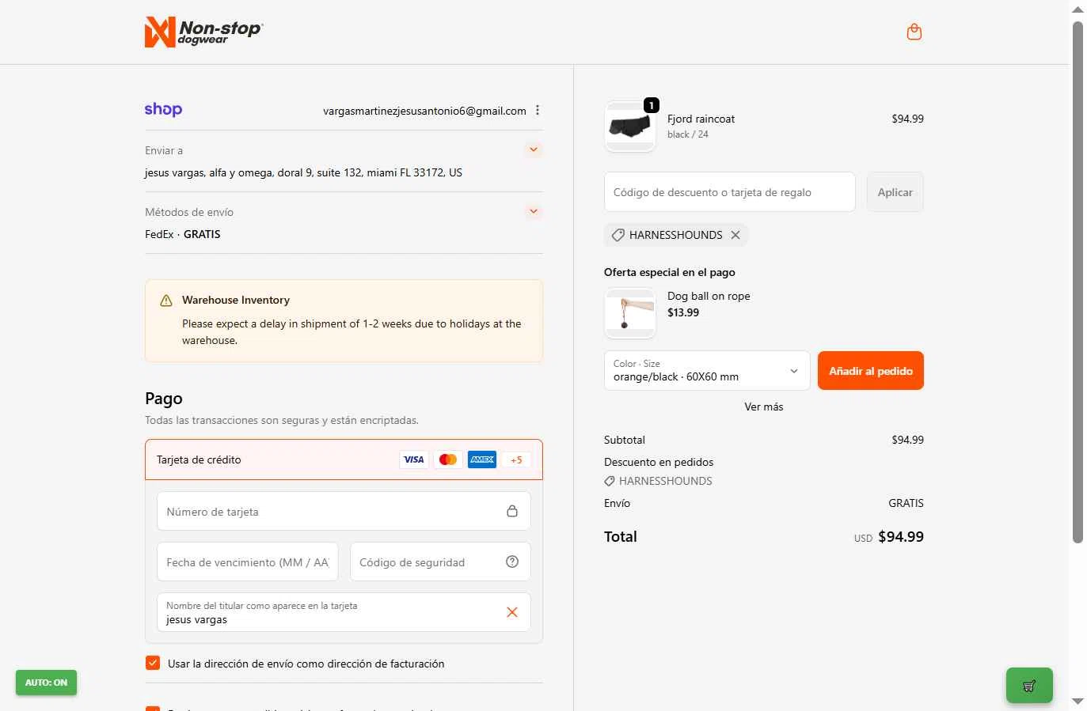Screen dimensions: 1087x711
Task: Open the Dog ball on rope thumbnail
Action: tap(630, 313)
